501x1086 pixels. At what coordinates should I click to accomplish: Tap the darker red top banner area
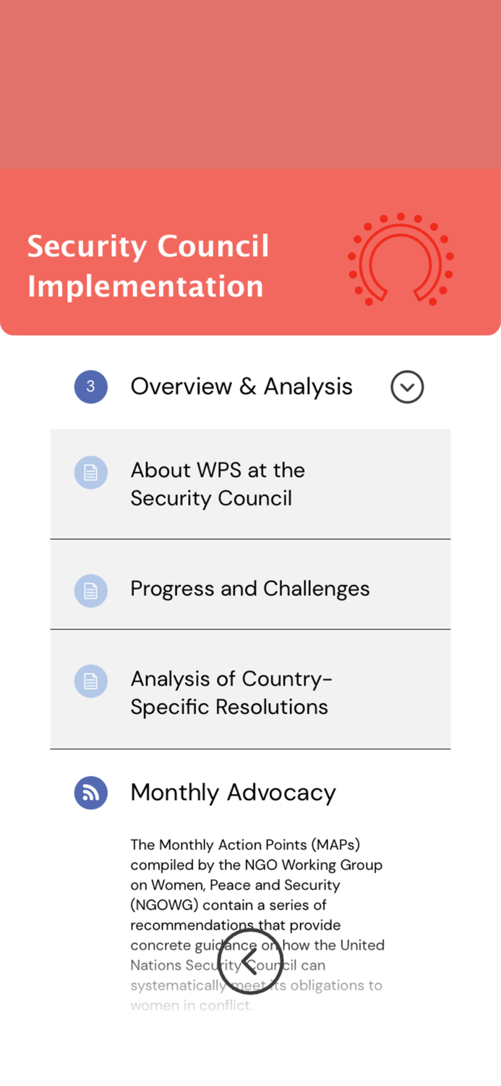[250, 83]
